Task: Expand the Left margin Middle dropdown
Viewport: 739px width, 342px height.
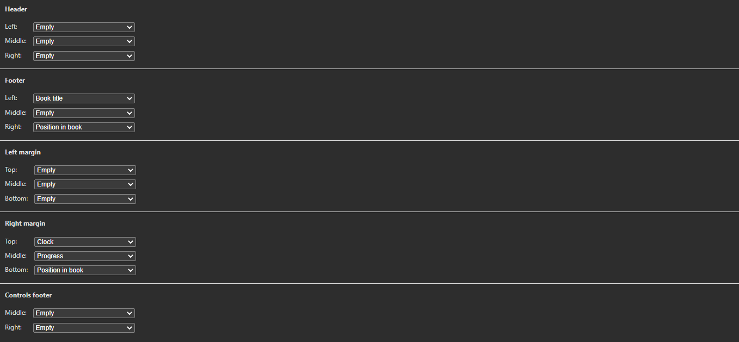Action: point(85,184)
